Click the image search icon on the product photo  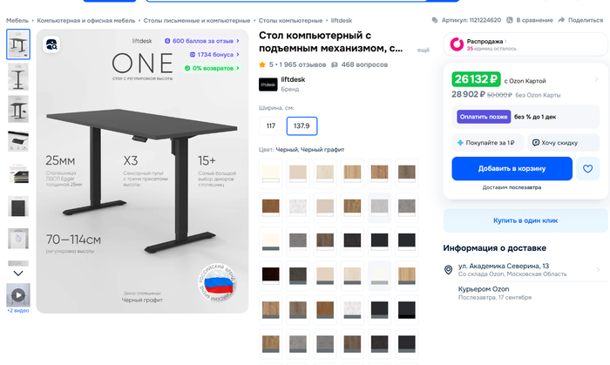(51, 44)
